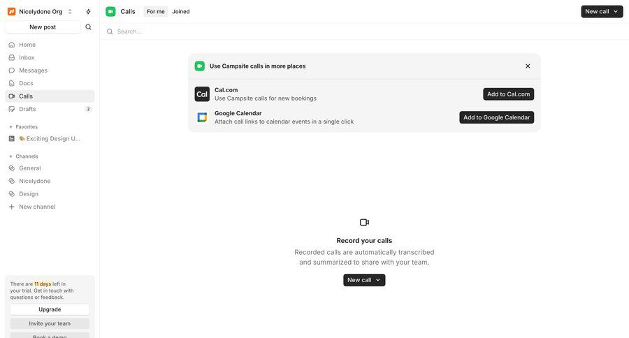This screenshot has height=338, width=629.
Task: Click Add to Google Calendar button
Action: [497, 117]
